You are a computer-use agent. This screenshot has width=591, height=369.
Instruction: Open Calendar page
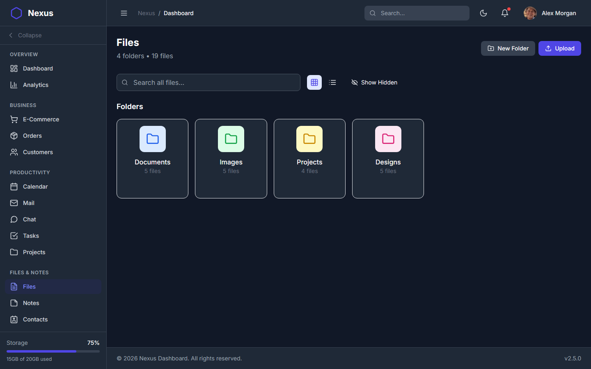53,187
